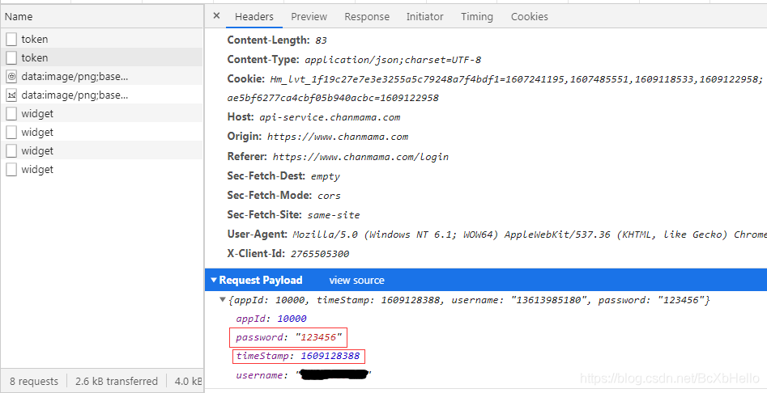Click file icon of first widget request
Viewport: 767px width, 393px height.
(x=11, y=114)
